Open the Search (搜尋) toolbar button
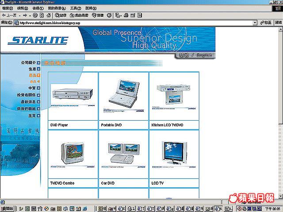Viewport: 283px width, 212px height. (x=61, y=15)
